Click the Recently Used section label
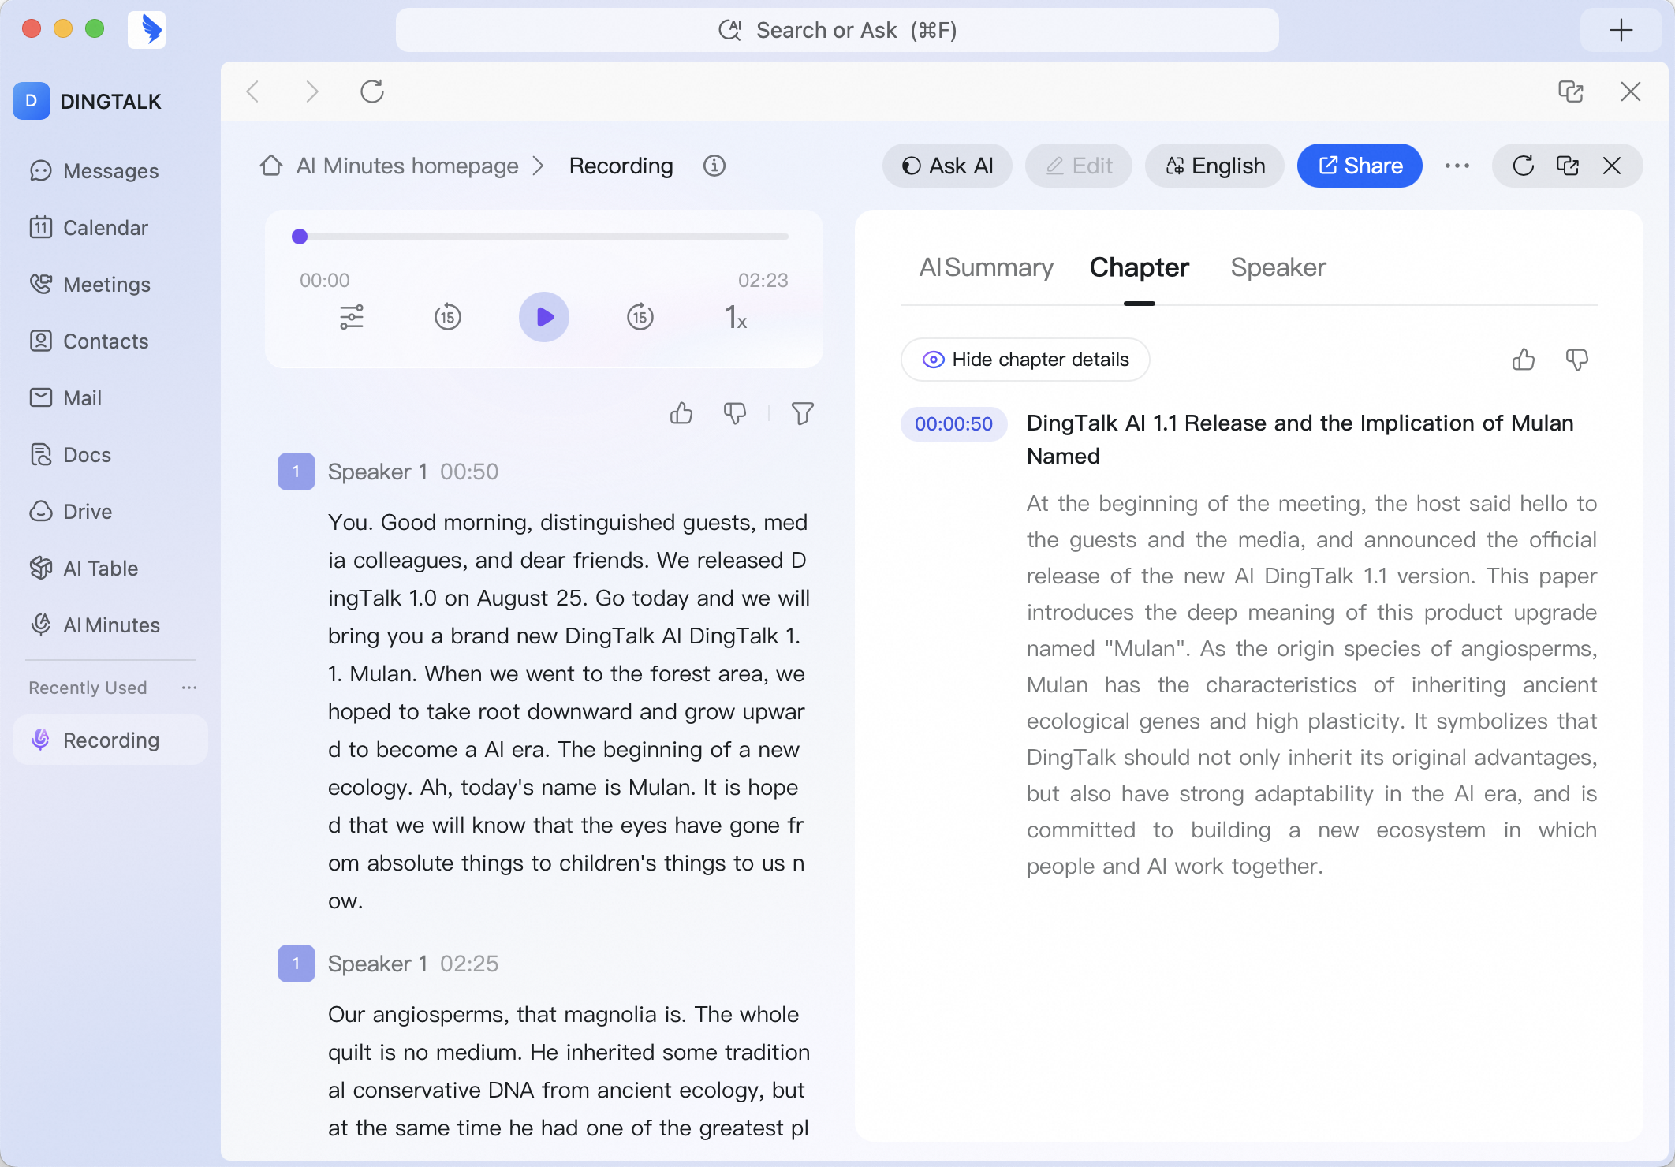1675x1167 pixels. (88, 688)
